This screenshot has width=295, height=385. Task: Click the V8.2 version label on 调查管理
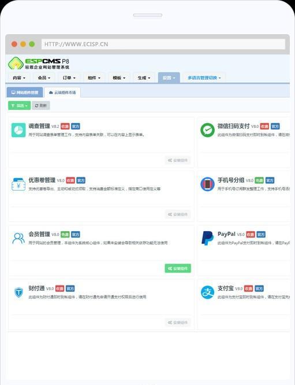(55, 127)
